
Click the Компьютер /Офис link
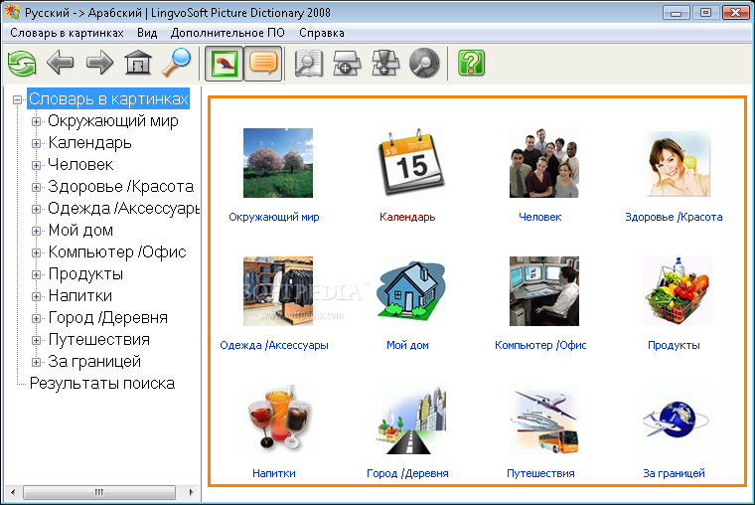point(540,345)
